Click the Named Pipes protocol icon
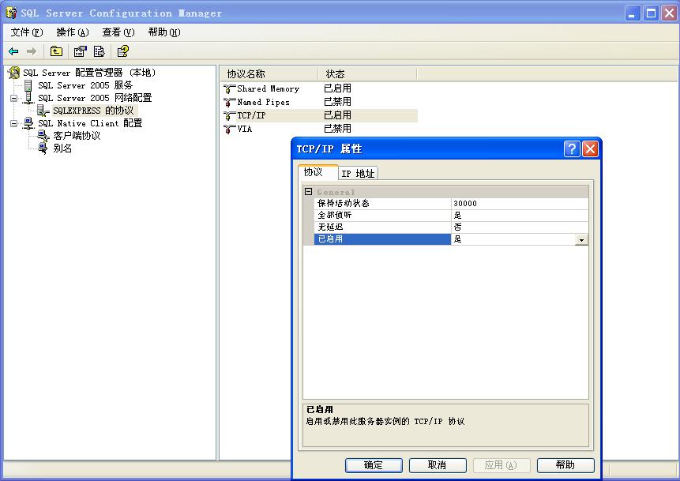Screen dimensions: 680x481 point(229,103)
